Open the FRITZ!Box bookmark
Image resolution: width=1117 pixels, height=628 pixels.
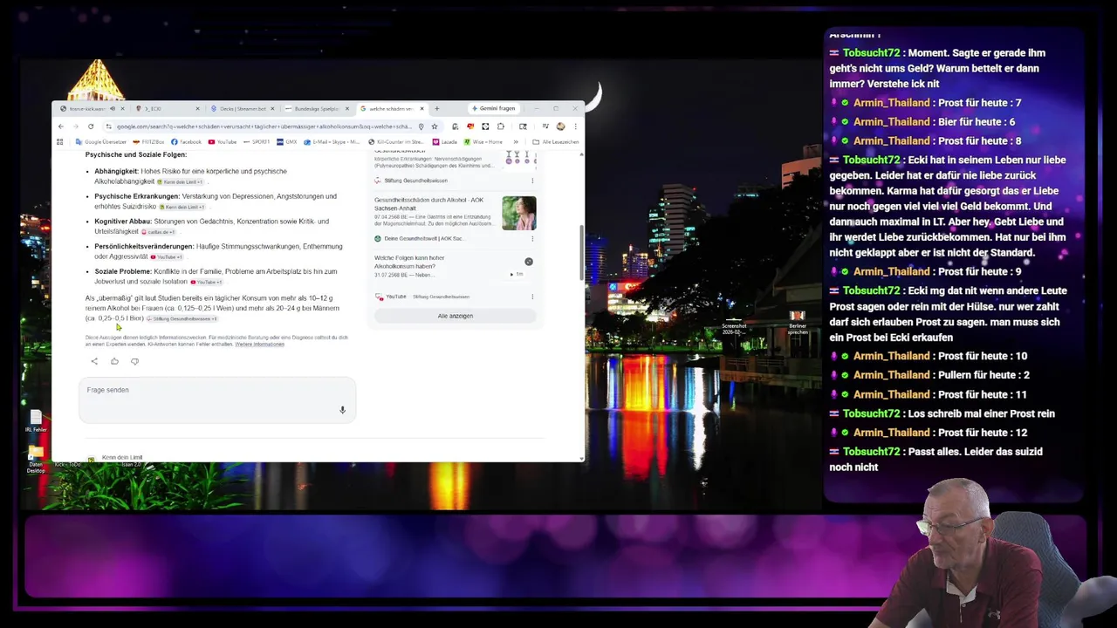[148, 141]
